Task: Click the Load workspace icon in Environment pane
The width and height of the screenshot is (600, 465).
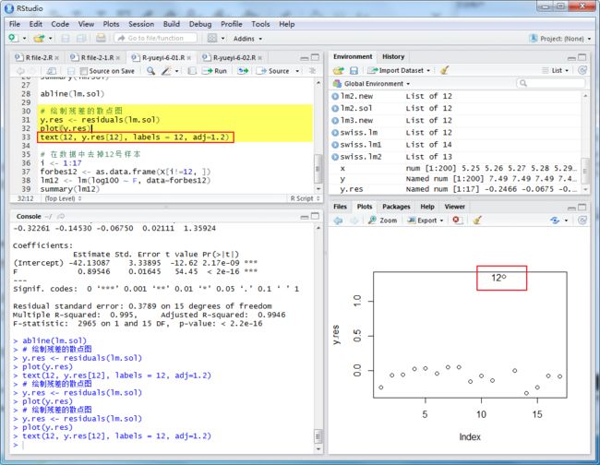Action: pos(338,70)
